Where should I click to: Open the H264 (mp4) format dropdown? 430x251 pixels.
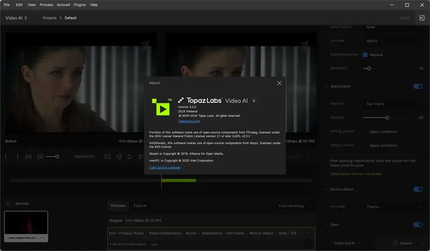pyautogui.click(x=347, y=243)
